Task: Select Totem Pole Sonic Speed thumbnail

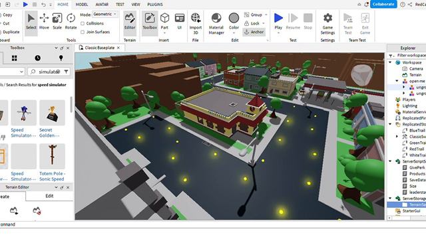Action: 52,156
